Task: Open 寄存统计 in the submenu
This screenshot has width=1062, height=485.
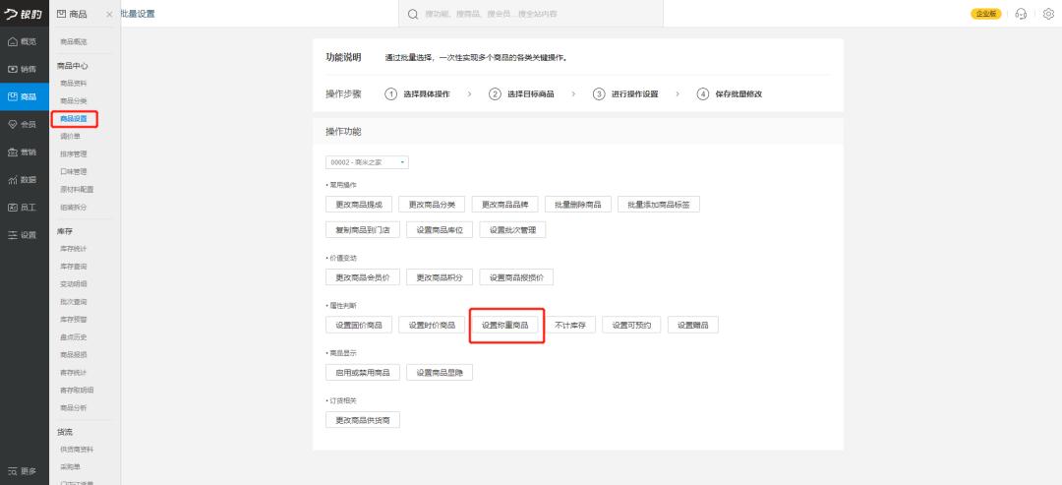Action: [x=73, y=373]
